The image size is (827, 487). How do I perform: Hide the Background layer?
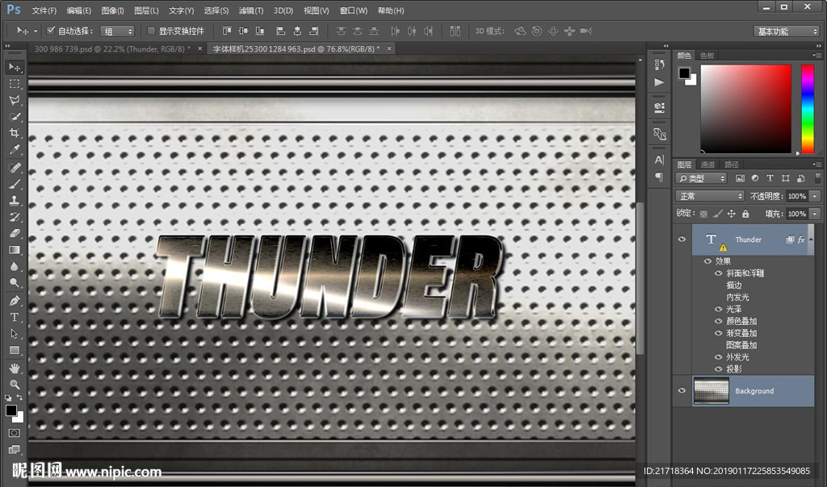tap(682, 391)
